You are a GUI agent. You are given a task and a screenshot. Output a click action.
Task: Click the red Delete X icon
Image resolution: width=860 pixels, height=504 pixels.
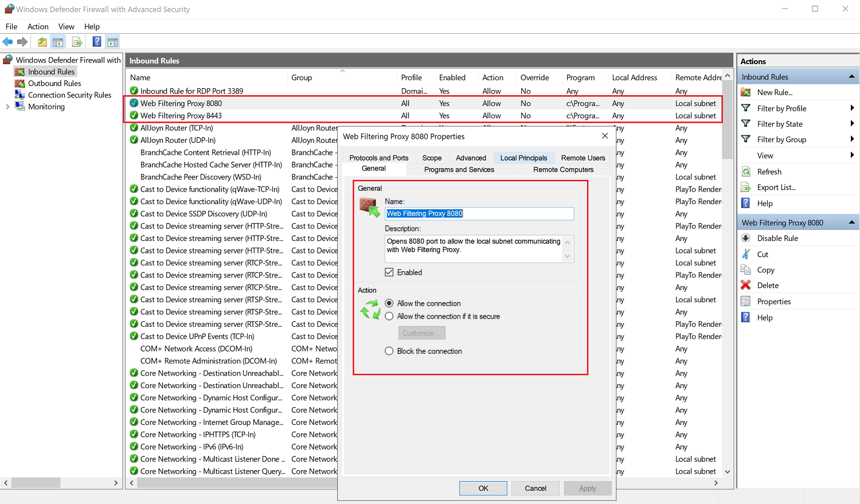pos(746,285)
